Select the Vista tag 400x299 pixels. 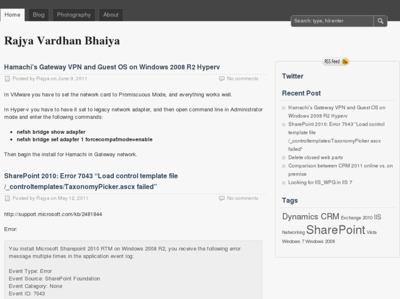[372, 232]
